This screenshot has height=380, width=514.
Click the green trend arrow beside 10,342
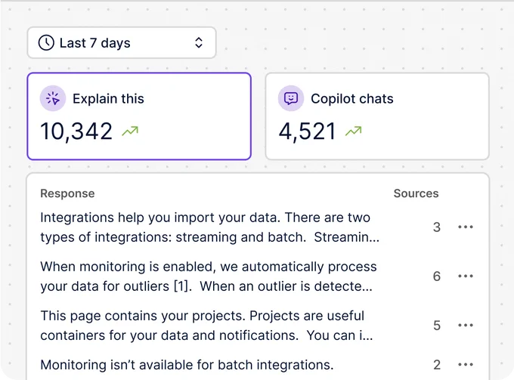click(130, 131)
